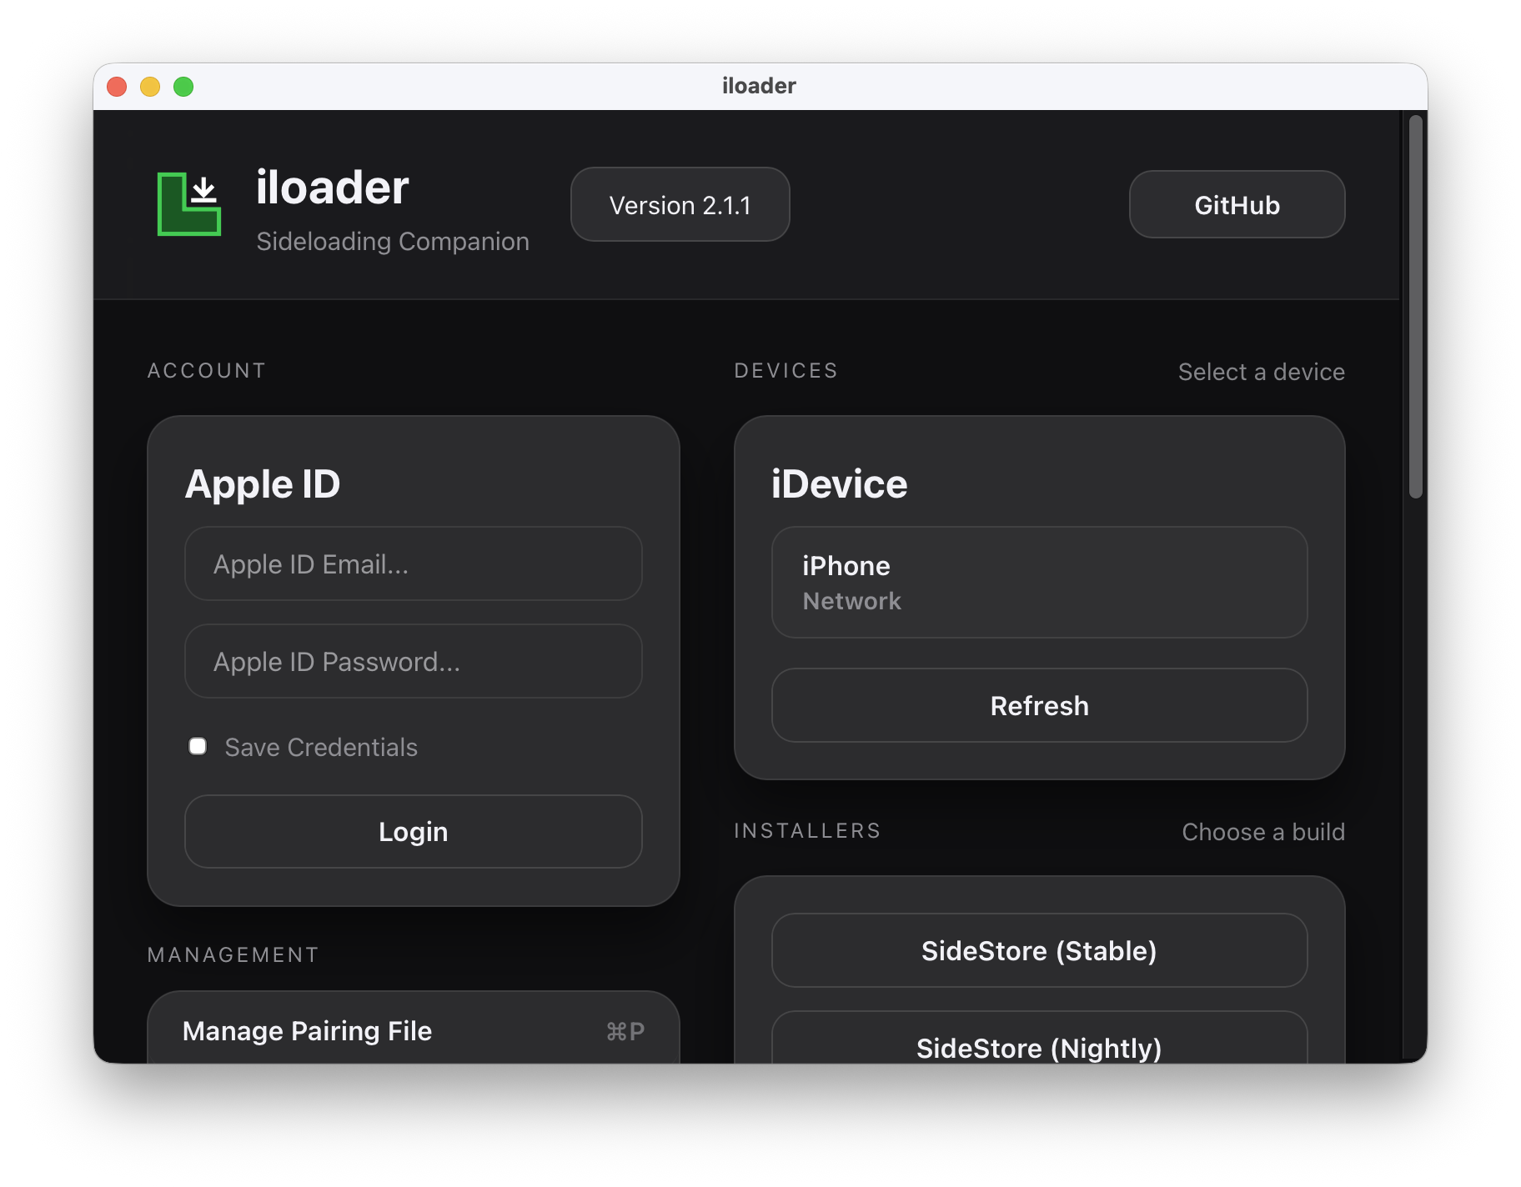Click the iDevice card heading

839,484
